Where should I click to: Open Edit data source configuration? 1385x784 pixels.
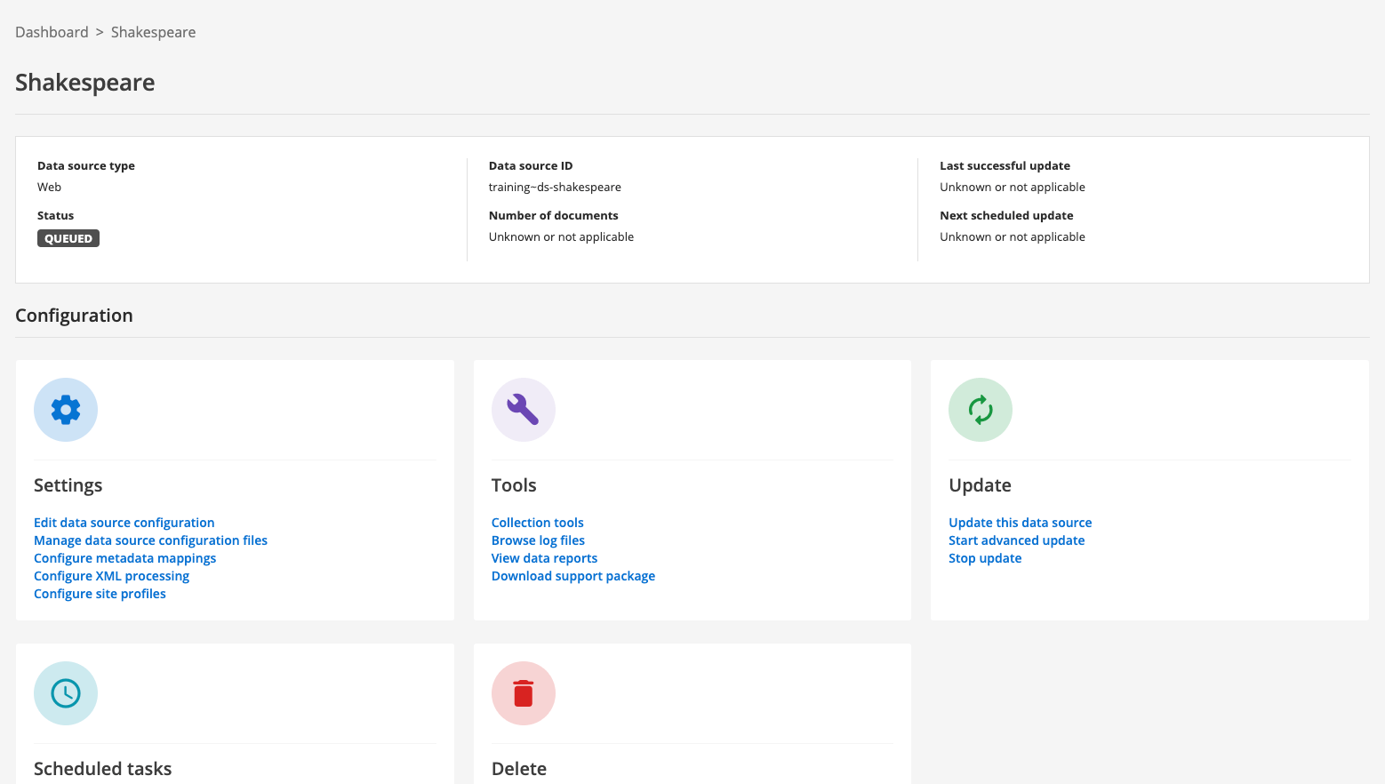coord(124,523)
